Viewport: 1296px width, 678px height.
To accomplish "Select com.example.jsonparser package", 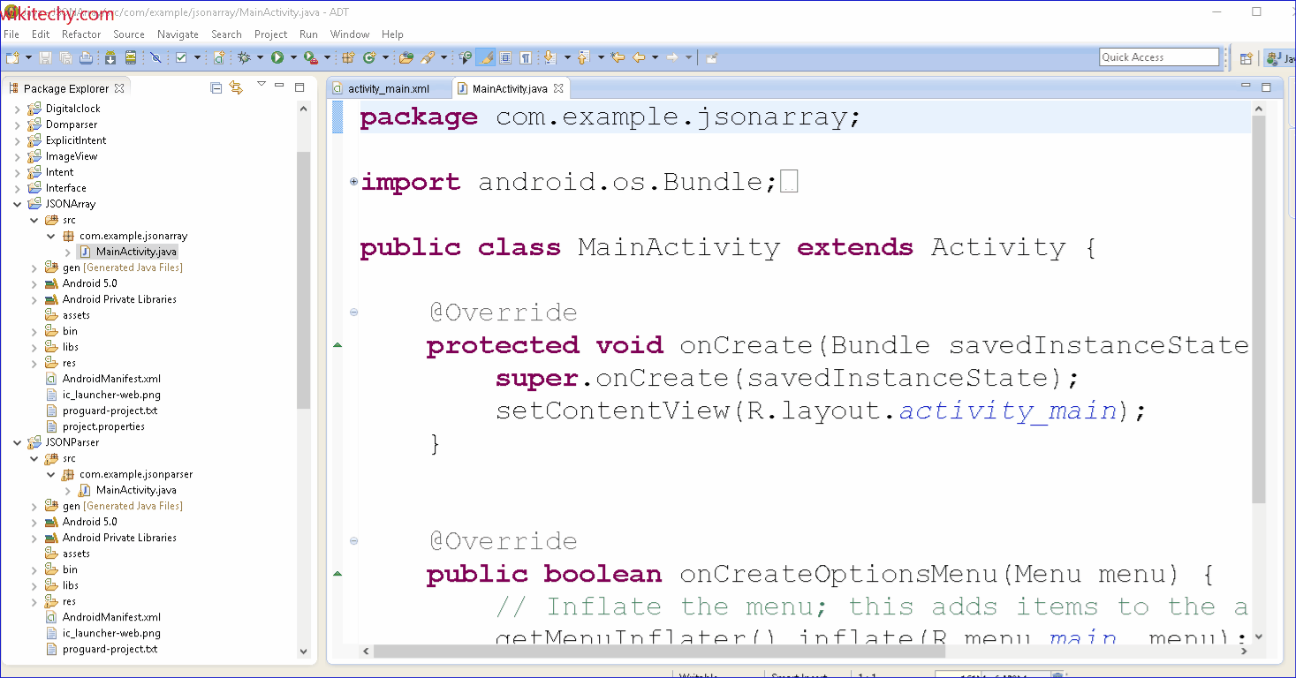I will tap(136, 474).
